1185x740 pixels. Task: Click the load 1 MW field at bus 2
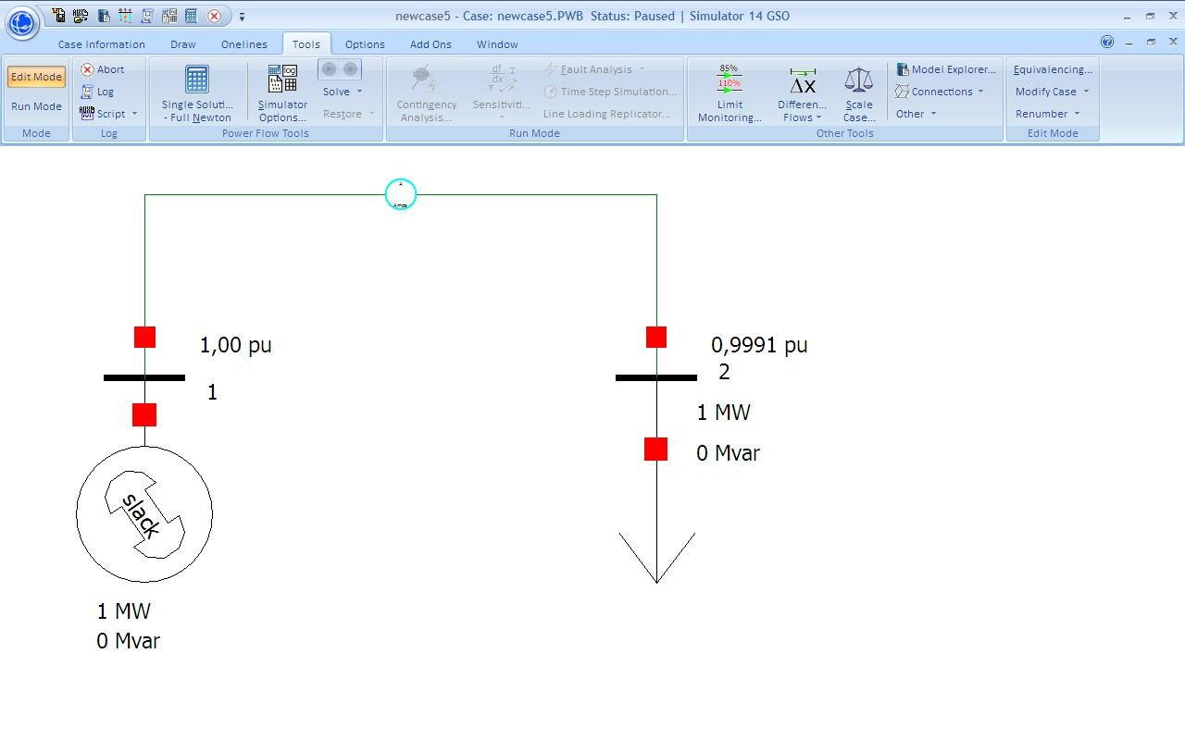coord(724,413)
